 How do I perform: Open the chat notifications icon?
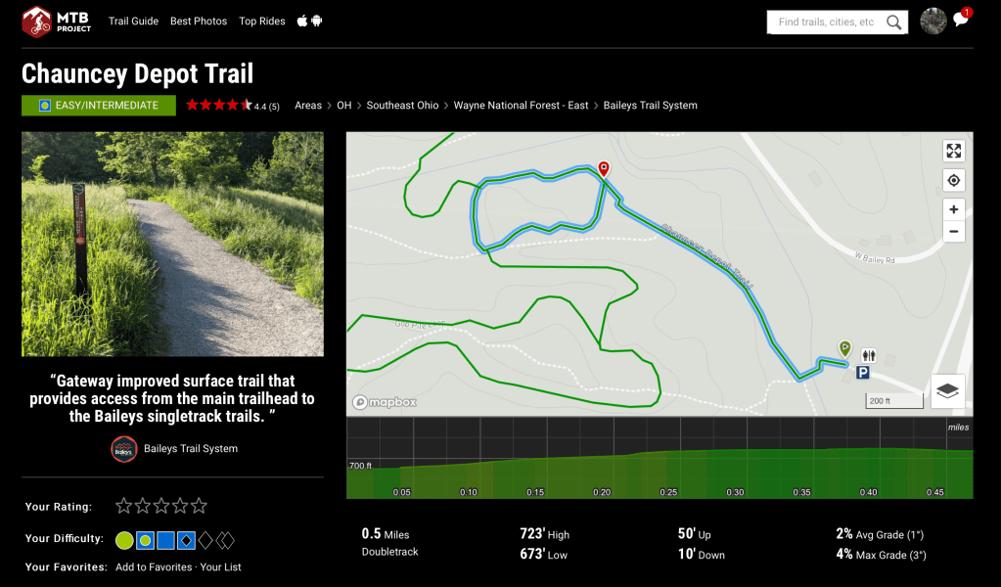pos(961,21)
